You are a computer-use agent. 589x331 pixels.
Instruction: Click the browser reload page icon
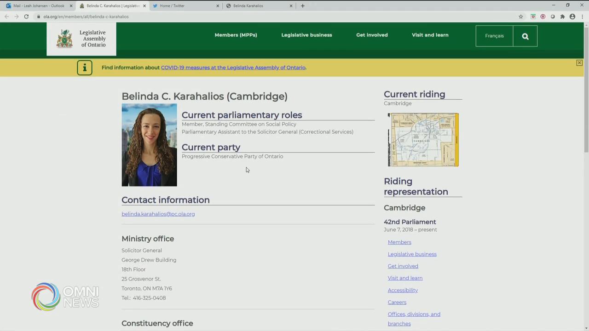26,17
